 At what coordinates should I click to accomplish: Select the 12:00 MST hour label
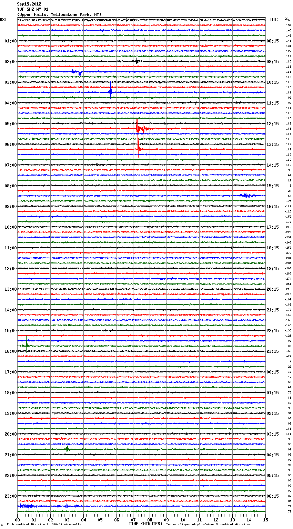[11, 269]
